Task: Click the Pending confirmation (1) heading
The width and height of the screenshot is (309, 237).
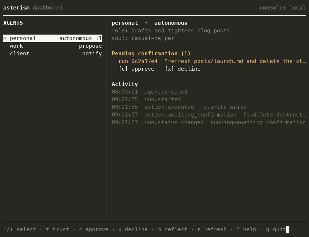Action: [x=151, y=54]
